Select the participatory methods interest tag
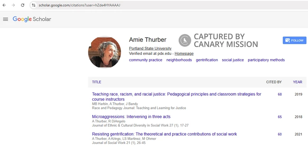The image size is (308, 147). tap(266, 60)
